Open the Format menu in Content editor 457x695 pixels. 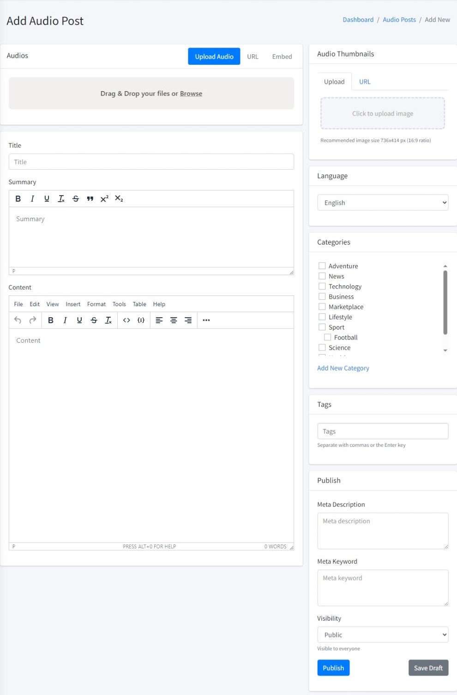96,304
